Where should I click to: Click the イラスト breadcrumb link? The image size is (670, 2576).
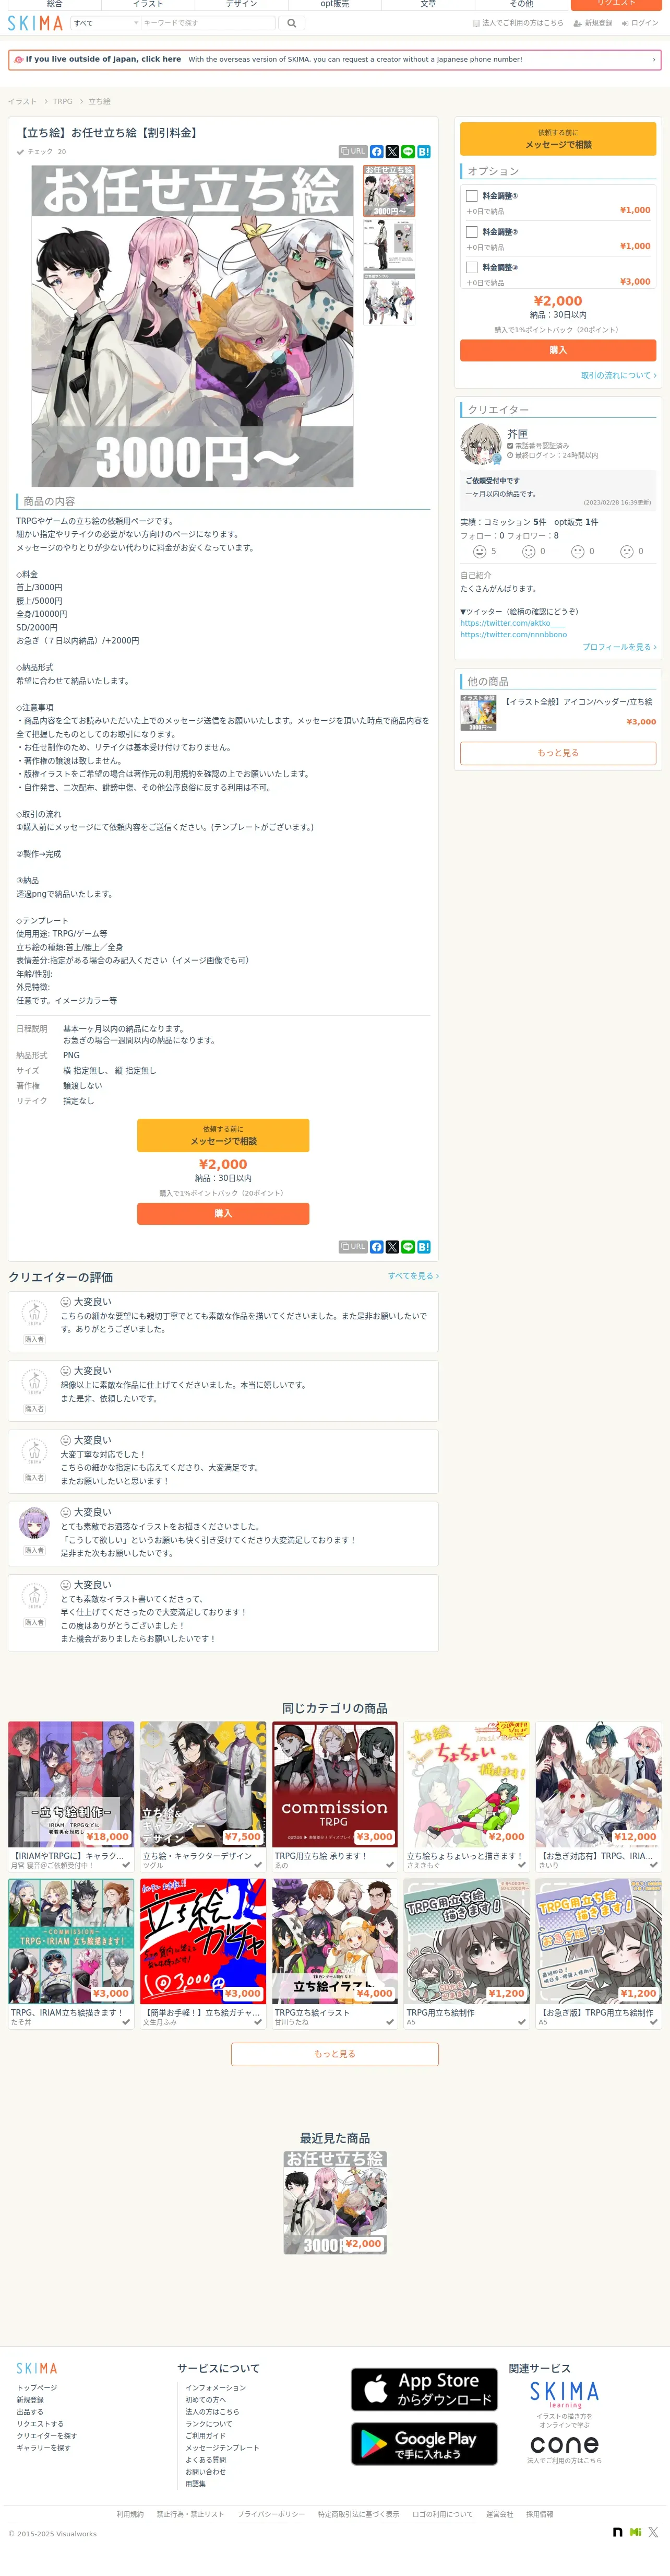pyautogui.click(x=22, y=101)
